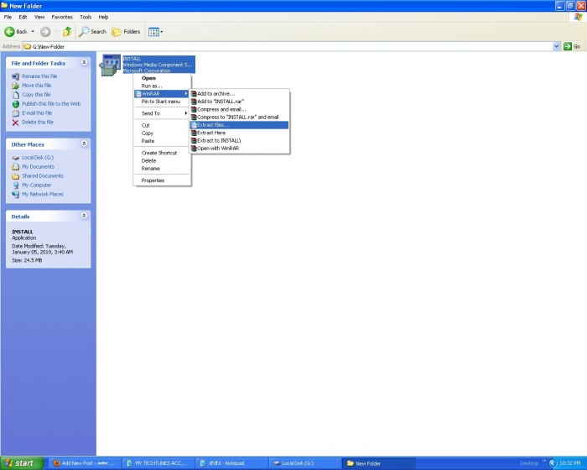Image resolution: width=587 pixels, height=470 pixels.
Task: Choose Cut in the context menu
Action: click(162, 125)
